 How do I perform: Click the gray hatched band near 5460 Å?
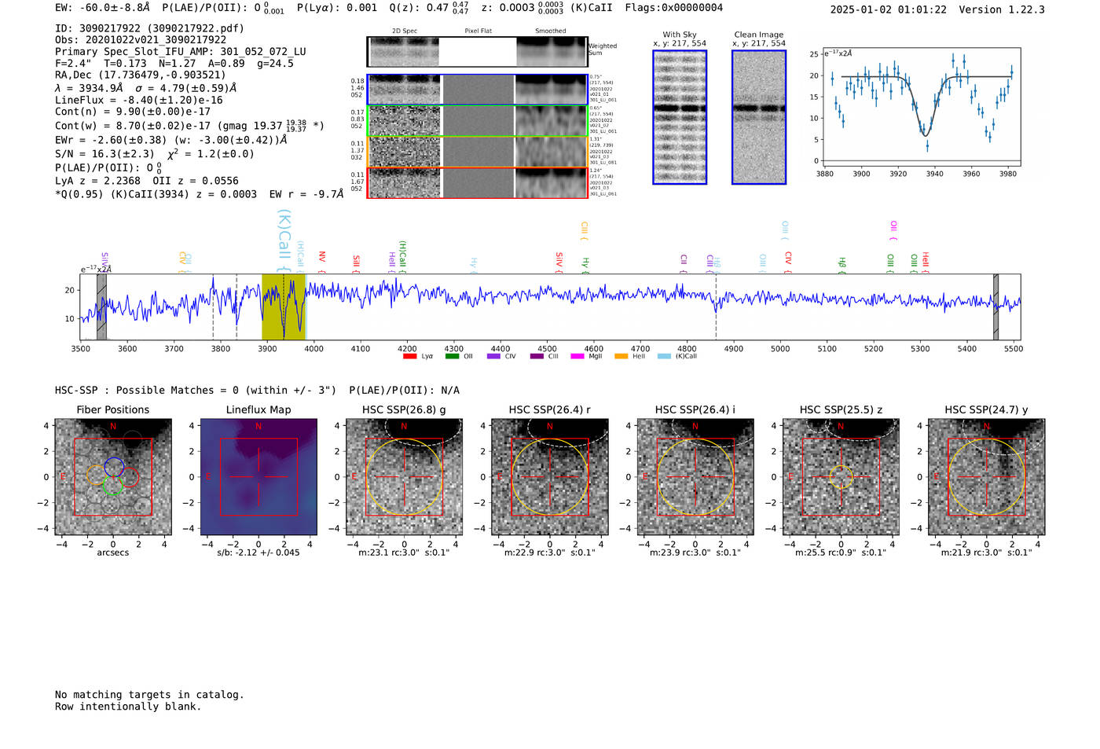click(x=995, y=307)
